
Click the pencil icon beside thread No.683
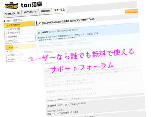pos(40,23)
